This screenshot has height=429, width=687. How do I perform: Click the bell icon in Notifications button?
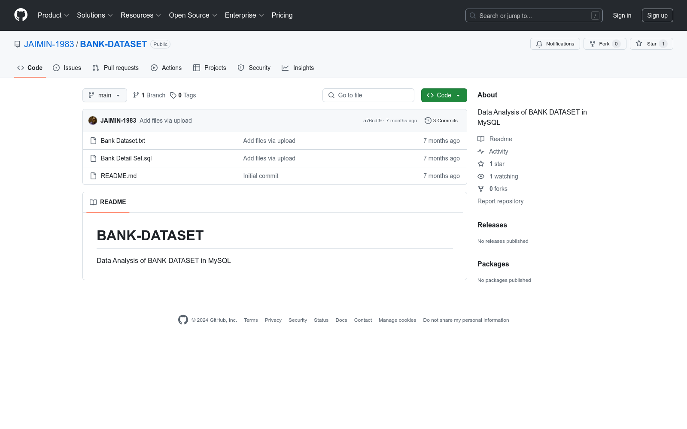pos(539,44)
